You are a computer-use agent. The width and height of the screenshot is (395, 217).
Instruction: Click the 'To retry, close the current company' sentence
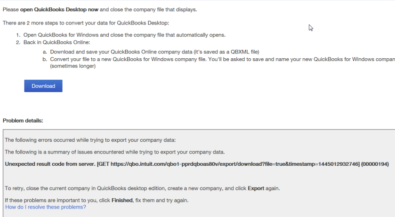tap(142, 188)
